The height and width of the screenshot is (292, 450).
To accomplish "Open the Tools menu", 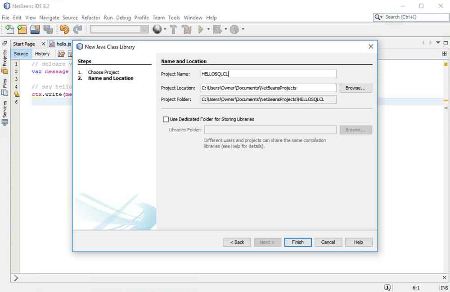I will 174,18.
